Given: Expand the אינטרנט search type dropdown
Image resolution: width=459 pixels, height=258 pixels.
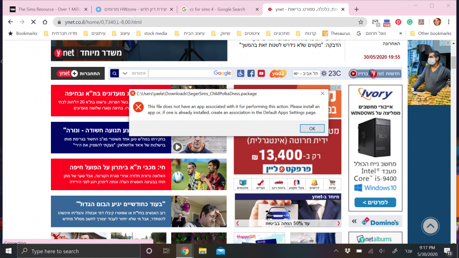Looking at the screenshot, I should coord(125,73).
